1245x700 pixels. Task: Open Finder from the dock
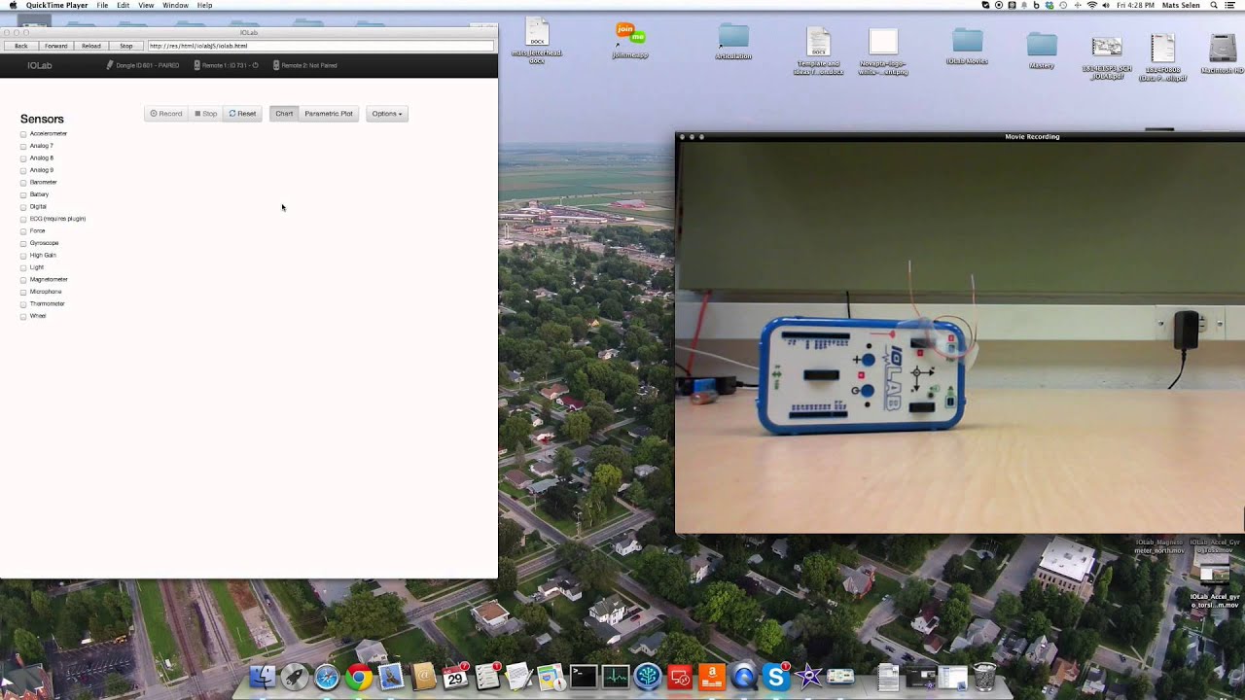(263, 677)
